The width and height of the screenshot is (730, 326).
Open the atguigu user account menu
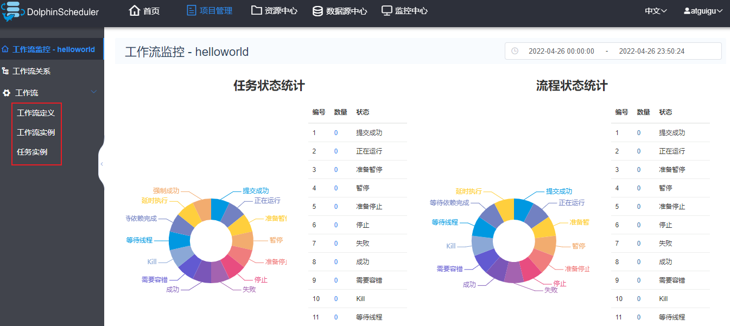click(703, 11)
